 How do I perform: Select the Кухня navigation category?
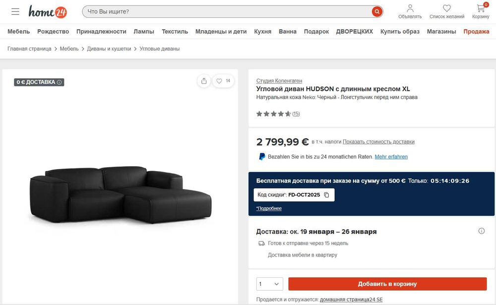tap(262, 31)
